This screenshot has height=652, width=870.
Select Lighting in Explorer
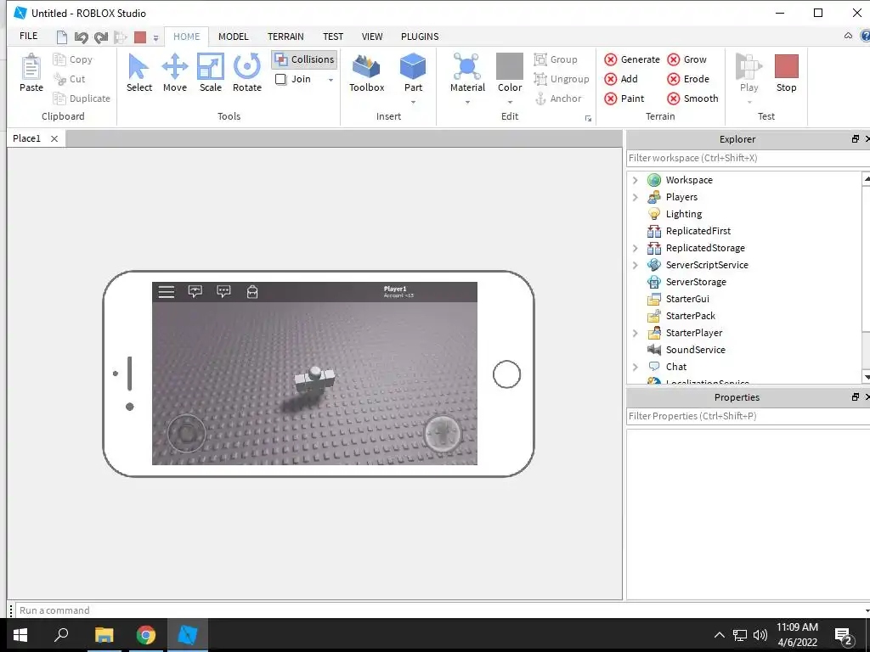click(684, 214)
